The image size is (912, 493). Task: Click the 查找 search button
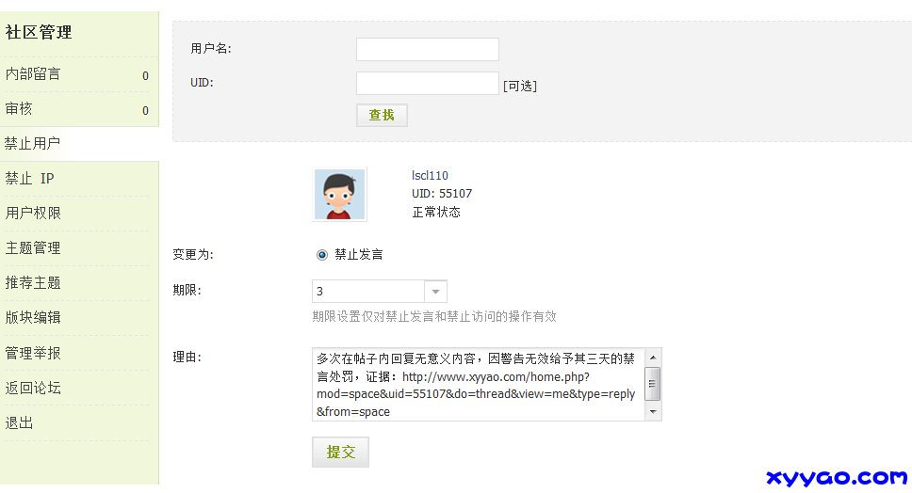pos(382,115)
